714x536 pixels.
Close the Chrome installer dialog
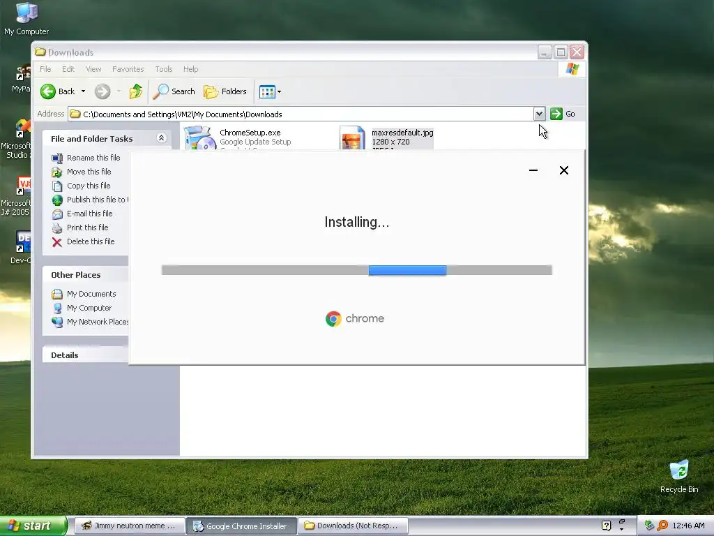(x=563, y=170)
